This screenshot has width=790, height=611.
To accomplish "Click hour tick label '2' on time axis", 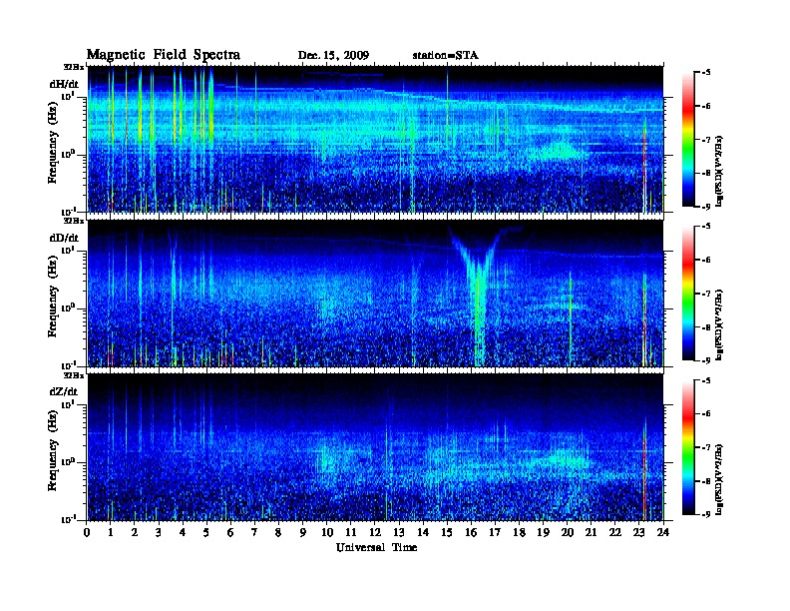I will coord(135,532).
